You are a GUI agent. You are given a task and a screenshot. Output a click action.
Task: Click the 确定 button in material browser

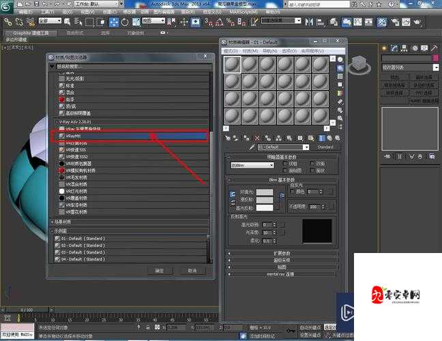pyautogui.click(x=160, y=271)
